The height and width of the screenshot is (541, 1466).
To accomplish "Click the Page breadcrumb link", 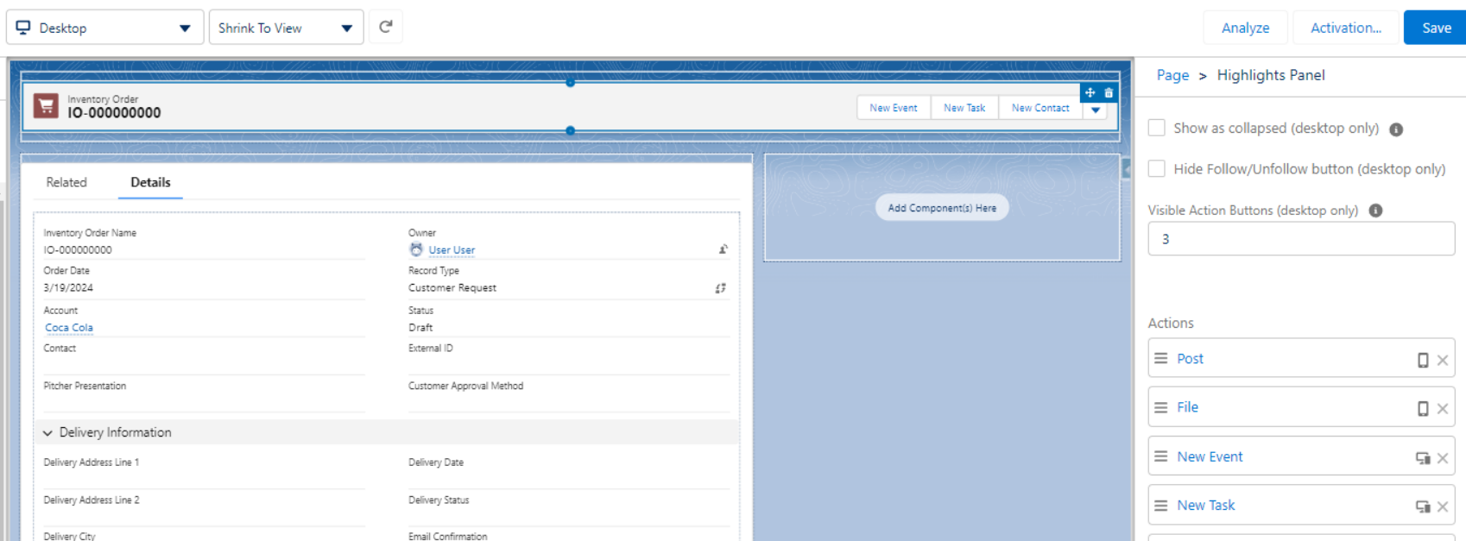I will [1172, 75].
